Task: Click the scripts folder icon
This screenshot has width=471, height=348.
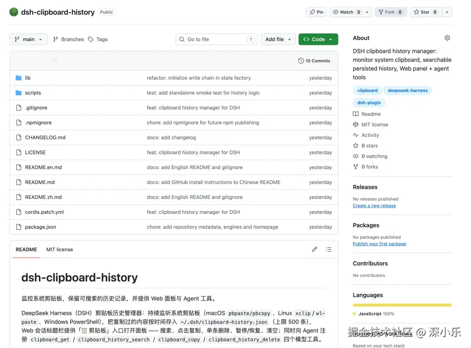Action: pos(19,93)
